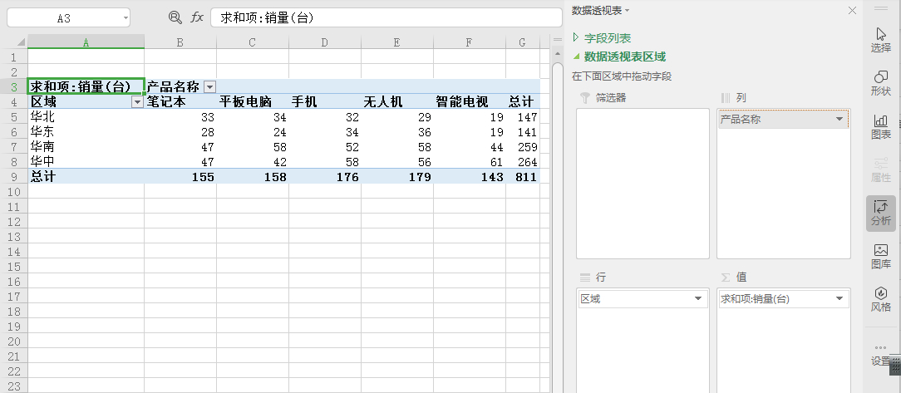Click the 手机 column label cell

click(x=325, y=101)
